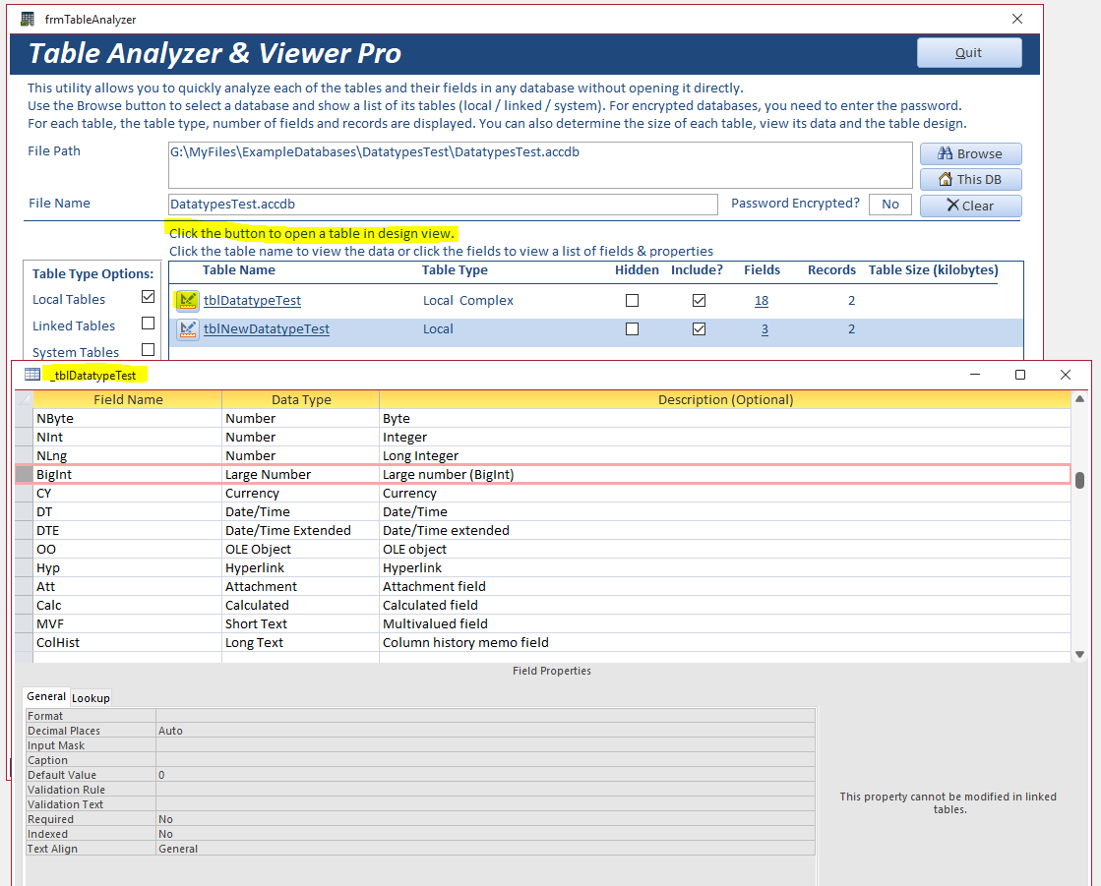Toggle the Local Tables checkbox
This screenshot has height=886, width=1101.
pos(149,297)
